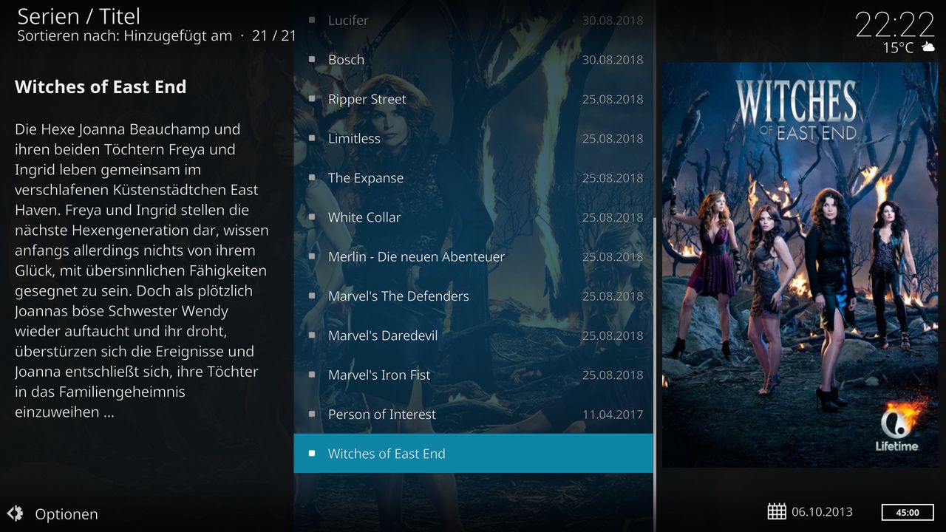This screenshot has height=532, width=946.
Task: Open the Optionen gear icon
Action: [x=15, y=514]
